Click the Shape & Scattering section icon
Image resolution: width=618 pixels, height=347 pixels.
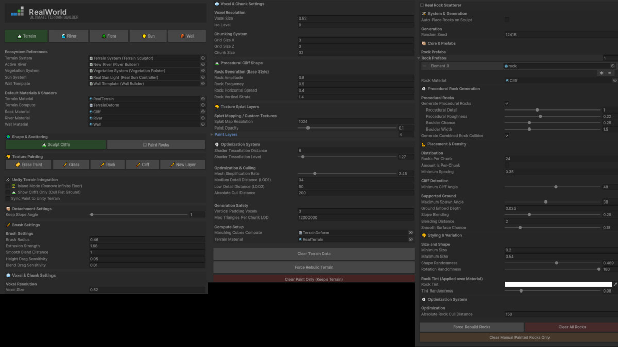8,137
